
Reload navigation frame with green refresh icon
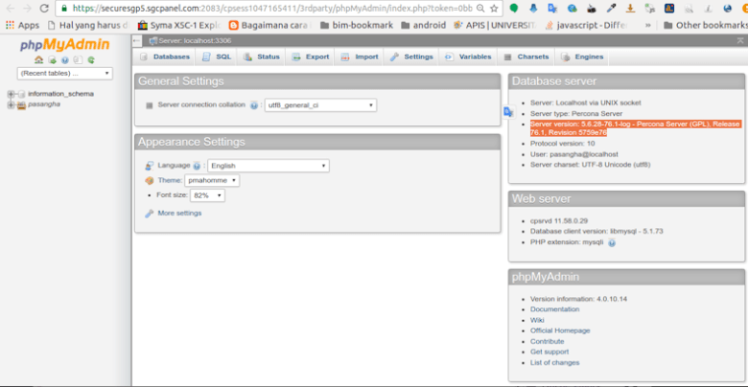pyautogui.click(x=89, y=59)
